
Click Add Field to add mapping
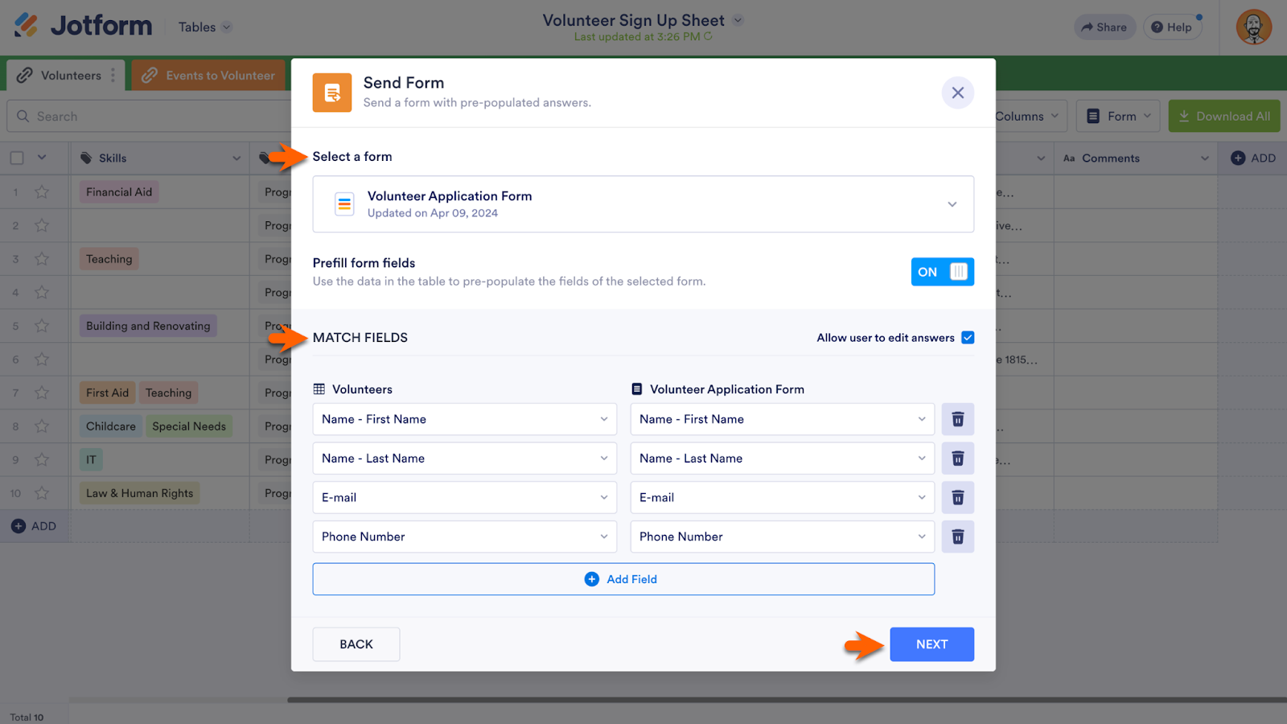pos(623,579)
